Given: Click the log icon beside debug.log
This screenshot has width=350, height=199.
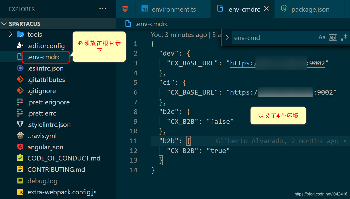Looking at the screenshot, I should 20,181.
